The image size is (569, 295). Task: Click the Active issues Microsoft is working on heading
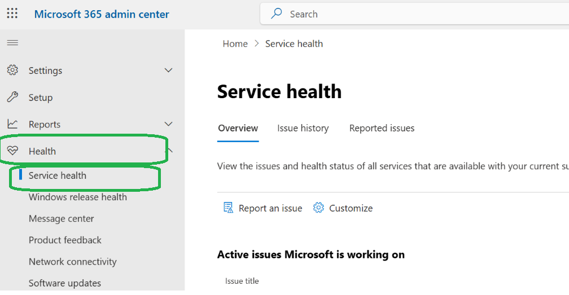[x=311, y=254]
